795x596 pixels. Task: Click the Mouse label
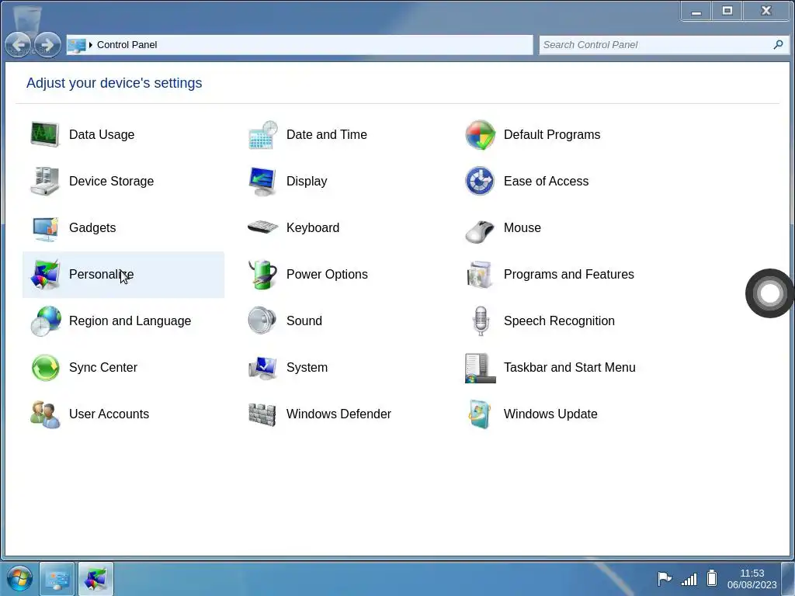[x=522, y=228]
